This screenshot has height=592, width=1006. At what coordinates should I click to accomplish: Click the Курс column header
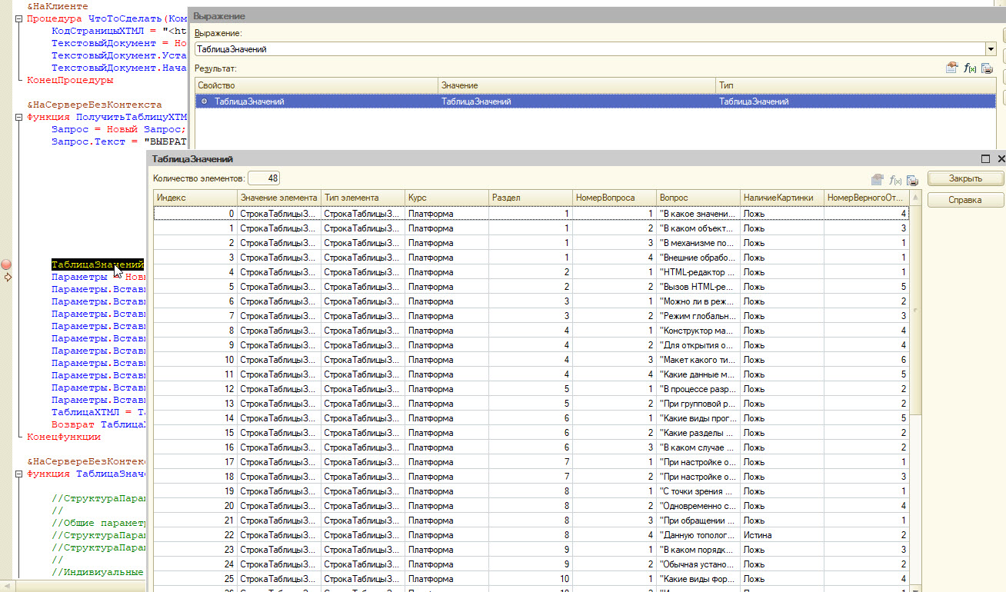(447, 198)
